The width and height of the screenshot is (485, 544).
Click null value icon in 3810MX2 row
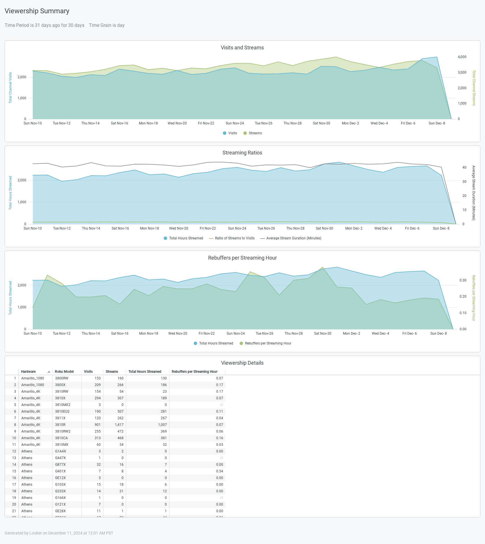click(222, 405)
